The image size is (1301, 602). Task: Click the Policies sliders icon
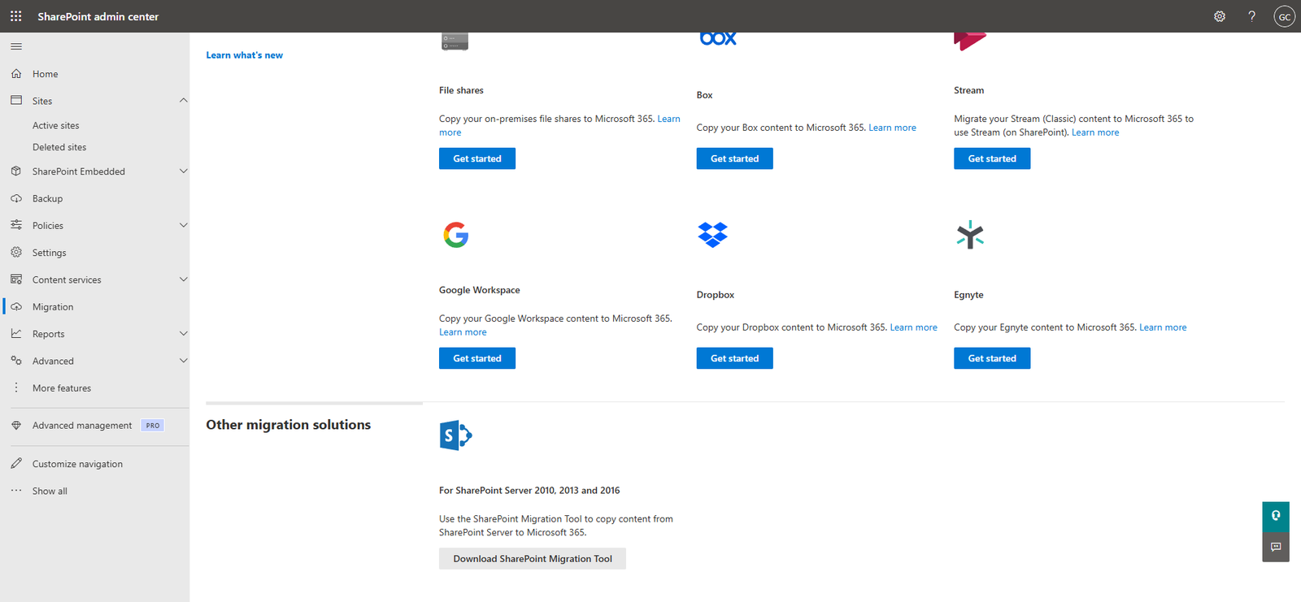tap(16, 225)
